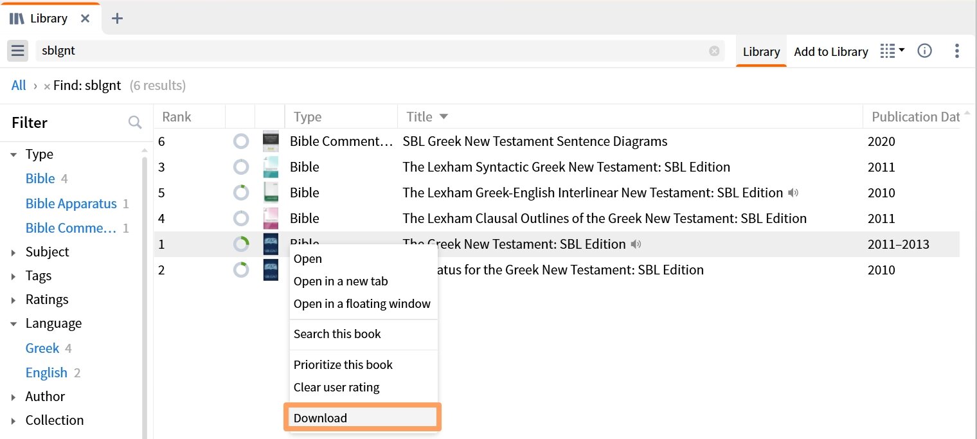Filter by Bible type
Viewport: 977px width, 439px height.
[x=40, y=179]
